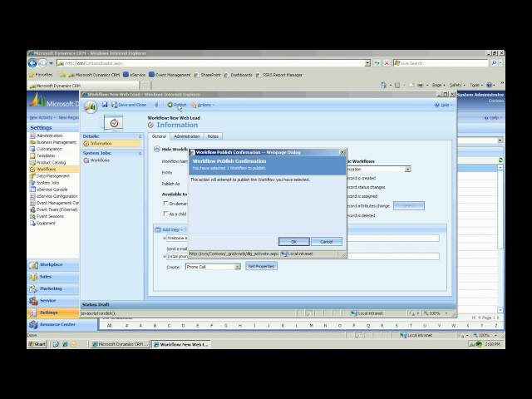The height and width of the screenshot is (399, 532).
Task: Click the Select attributes button
Action: coord(408,205)
